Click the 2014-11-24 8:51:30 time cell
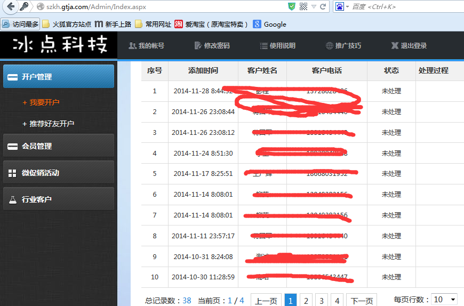The width and height of the screenshot is (464, 306). click(203, 153)
